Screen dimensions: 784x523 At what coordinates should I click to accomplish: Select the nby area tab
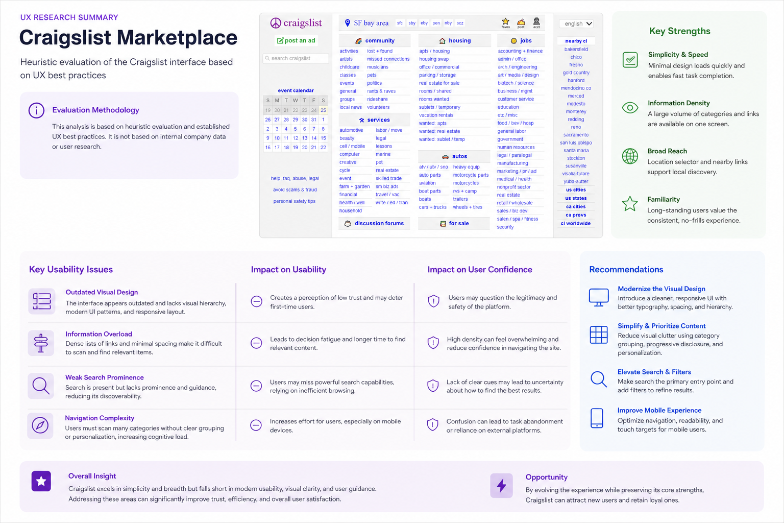click(x=448, y=23)
